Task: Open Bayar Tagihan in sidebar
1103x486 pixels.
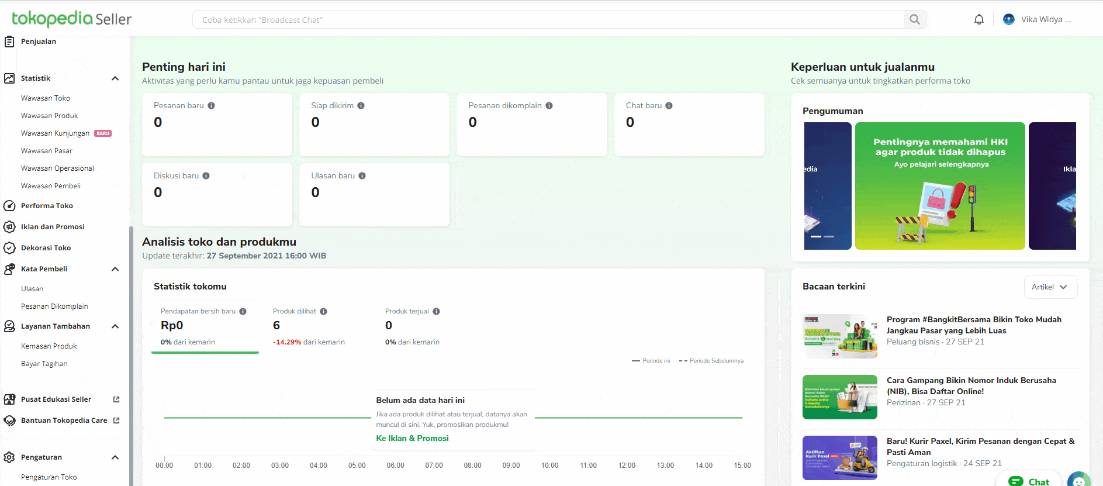Action: coord(44,364)
